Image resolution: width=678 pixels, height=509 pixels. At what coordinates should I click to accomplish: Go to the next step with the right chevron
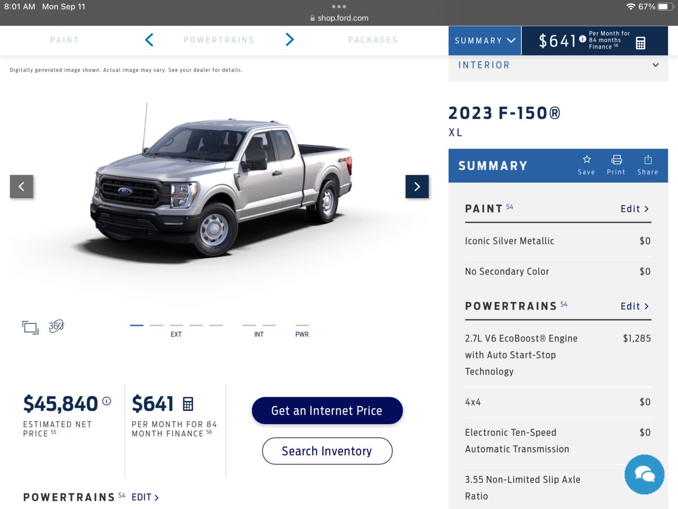tap(290, 40)
